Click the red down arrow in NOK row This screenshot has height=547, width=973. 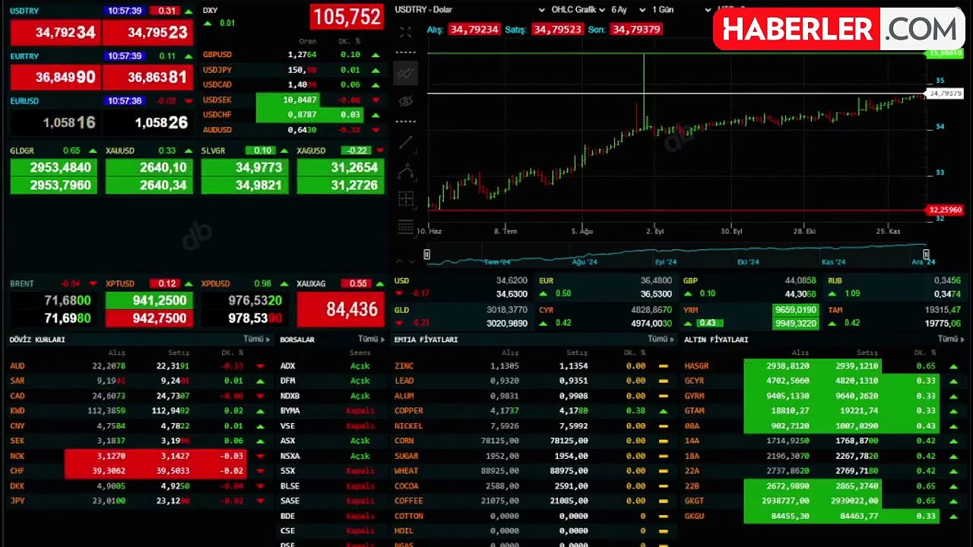260,457
